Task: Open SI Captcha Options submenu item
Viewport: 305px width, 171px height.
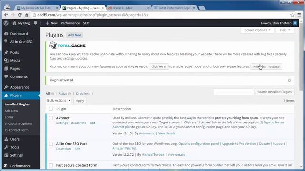Action: 19,123
